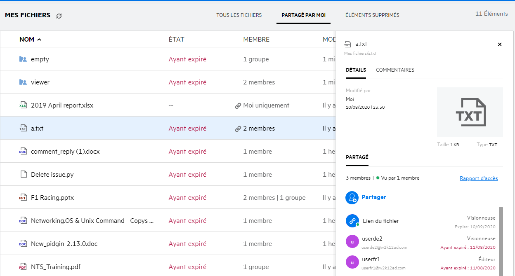
Task: Click the XLS icon for 2019 April report
Action: tap(23, 105)
